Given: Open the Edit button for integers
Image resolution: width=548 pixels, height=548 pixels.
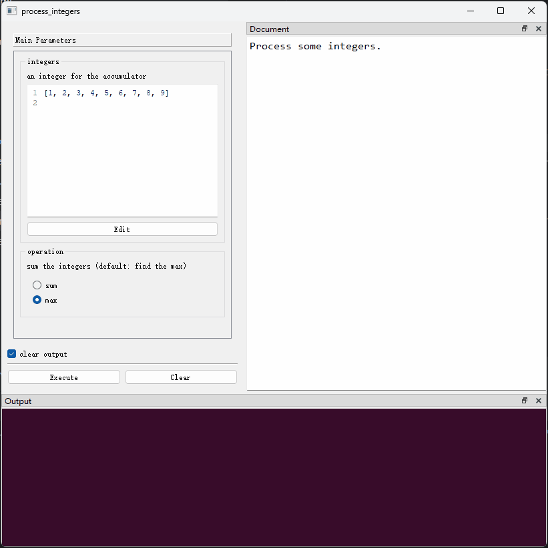Looking at the screenshot, I should [122, 229].
